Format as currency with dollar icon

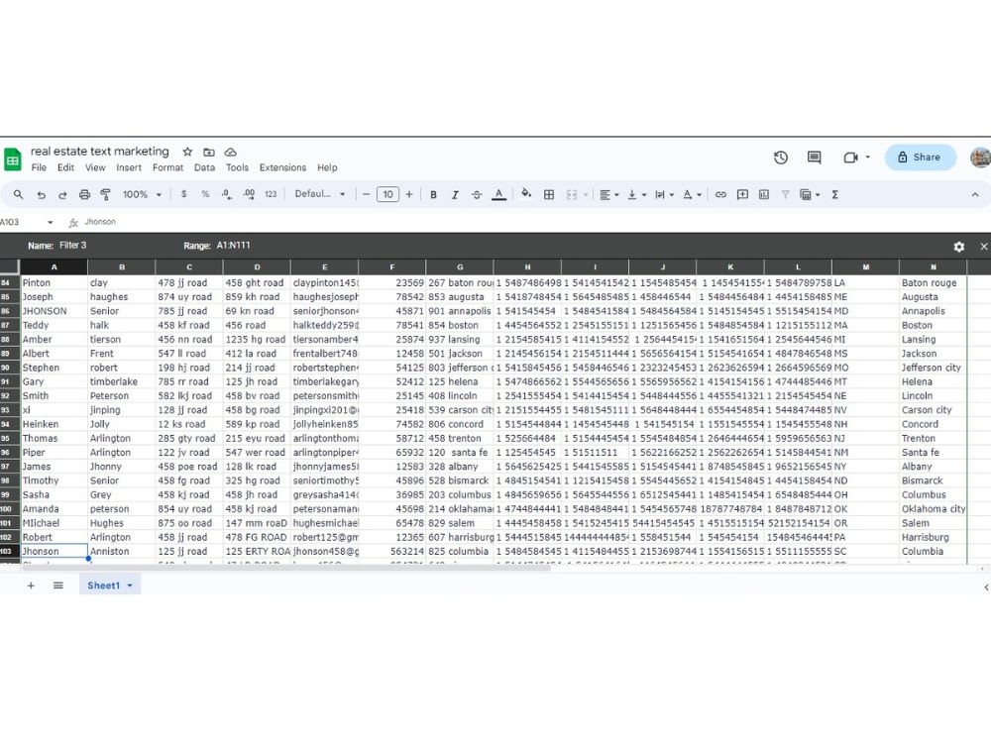pos(184,194)
